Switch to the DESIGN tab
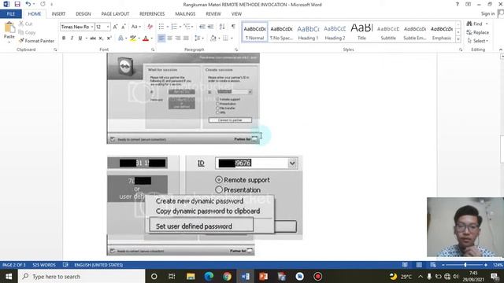The image size is (504, 283). (83, 14)
